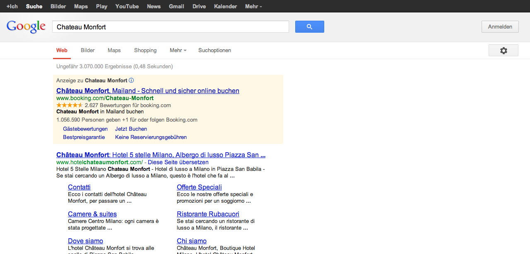Image resolution: width=530 pixels, height=254 pixels.
Task: Open the settings gear menu
Action: [503, 50]
